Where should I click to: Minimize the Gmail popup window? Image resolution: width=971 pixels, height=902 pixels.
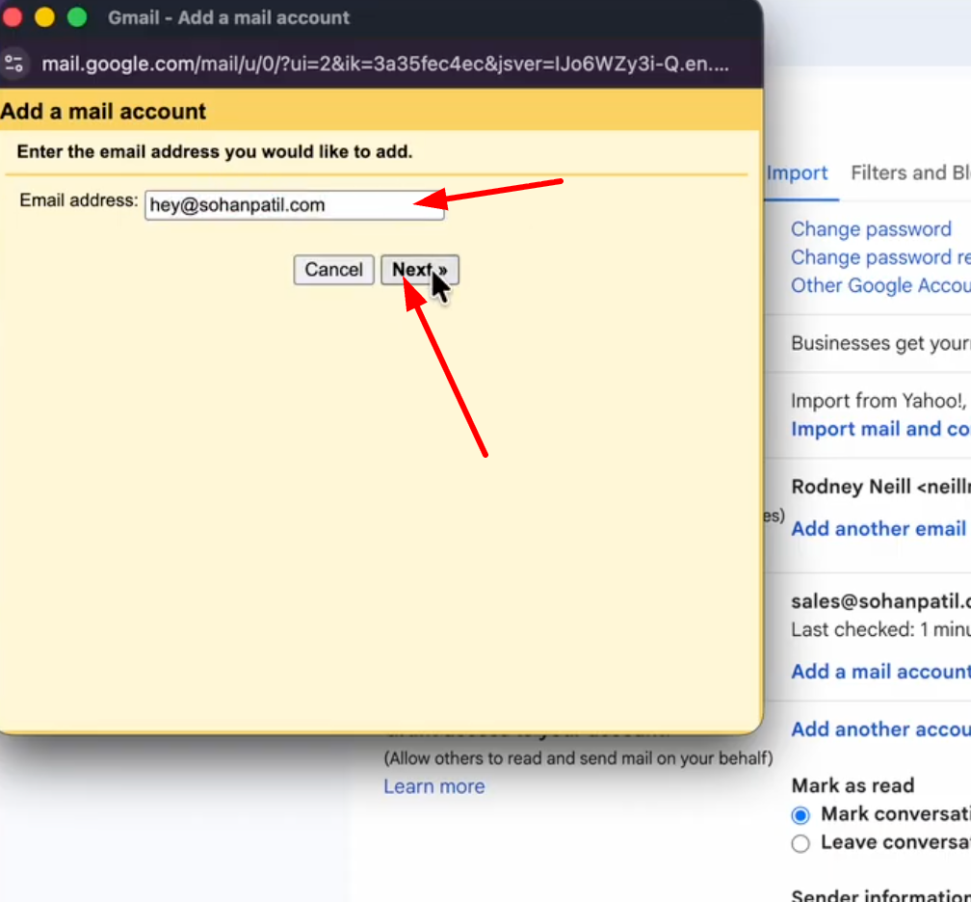pos(44,16)
